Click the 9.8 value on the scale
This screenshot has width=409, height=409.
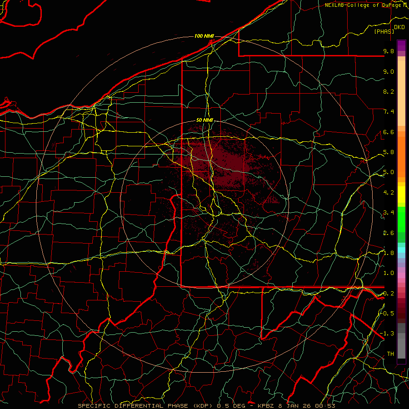(x=389, y=51)
